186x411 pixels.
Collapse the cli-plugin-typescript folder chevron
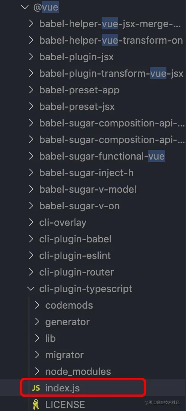coord(31,289)
